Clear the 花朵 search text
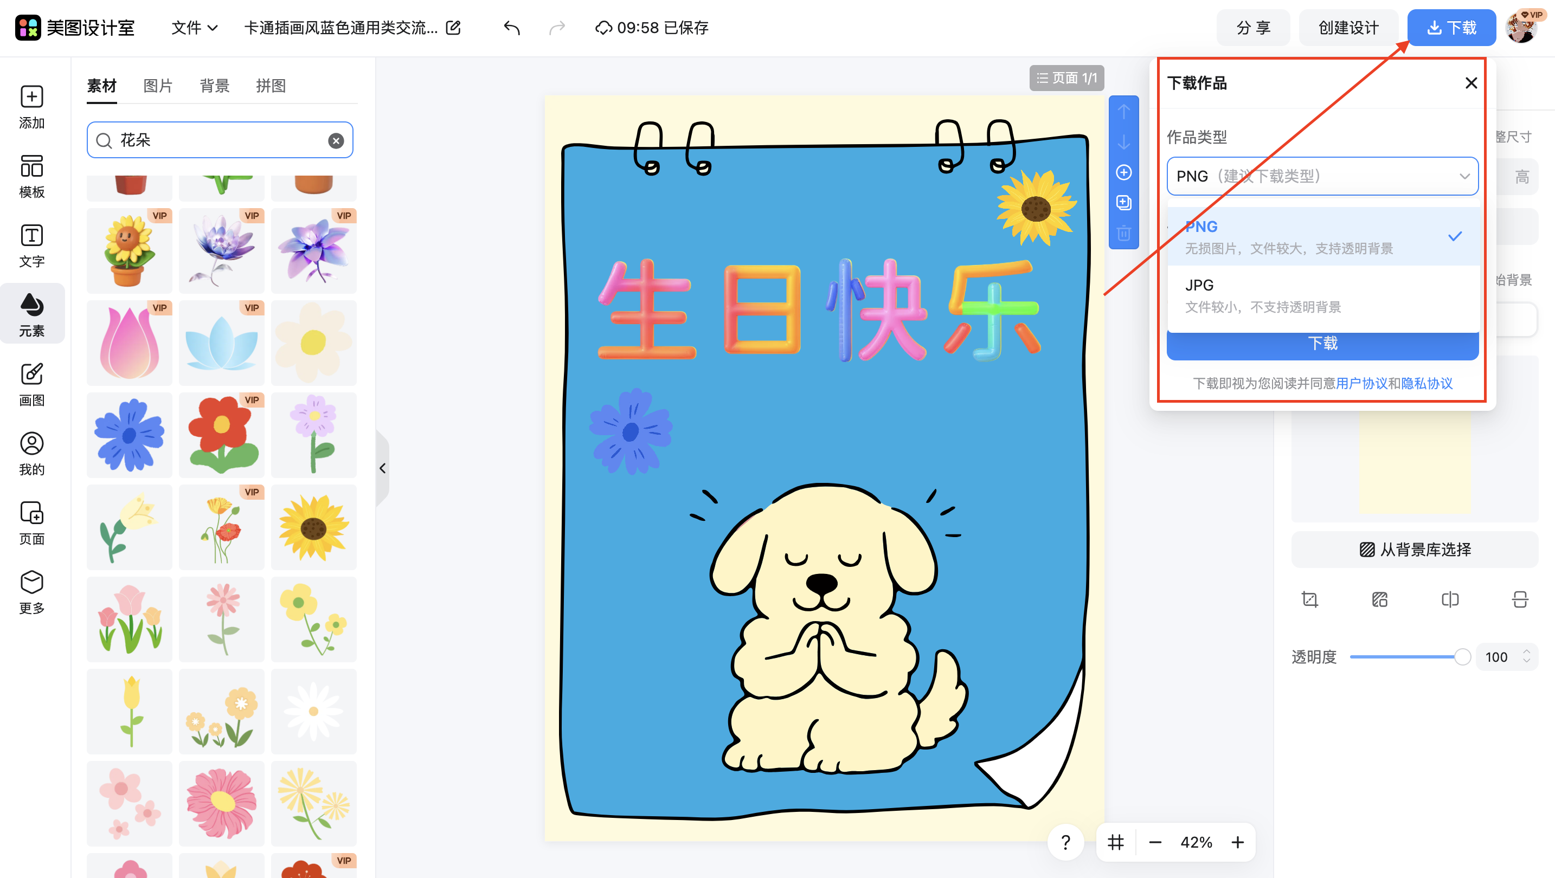This screenshot has width=1555, height=878. pyautogui.click(x=336, y=140)
